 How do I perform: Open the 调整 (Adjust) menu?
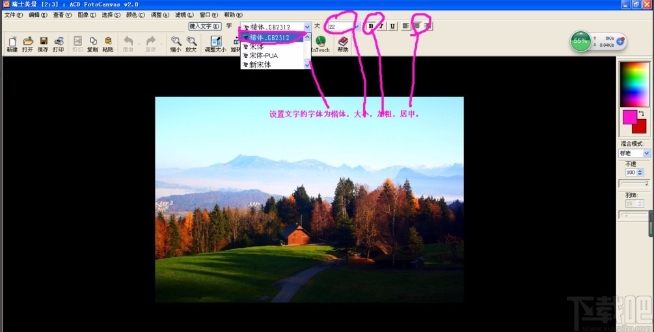(x=159, y=14)
